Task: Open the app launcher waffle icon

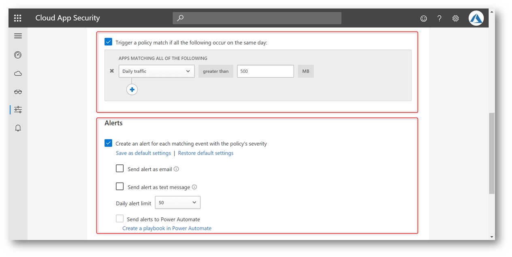Action: point(18,18)
